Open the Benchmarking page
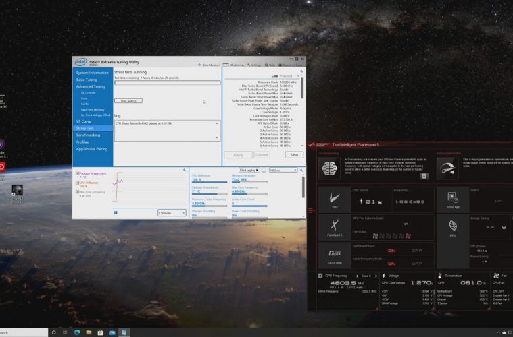Image resolution: width=513 pixels, height=337 pixels. (88, 135)
